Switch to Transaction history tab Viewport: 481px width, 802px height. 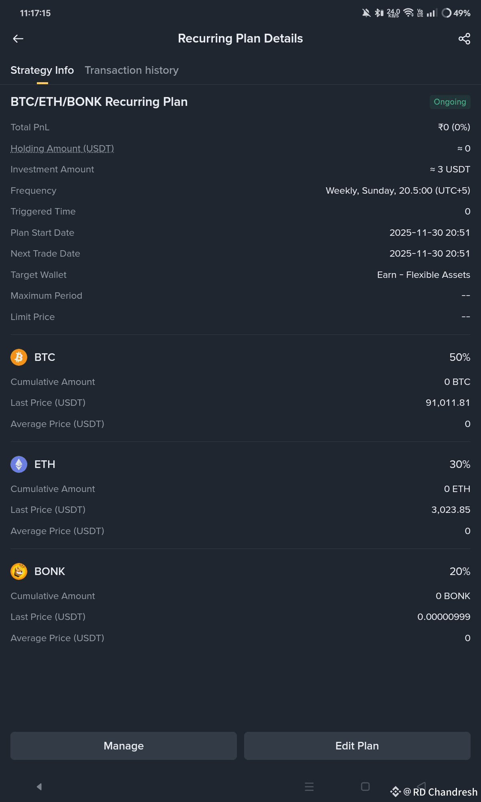tap(131, 70)
